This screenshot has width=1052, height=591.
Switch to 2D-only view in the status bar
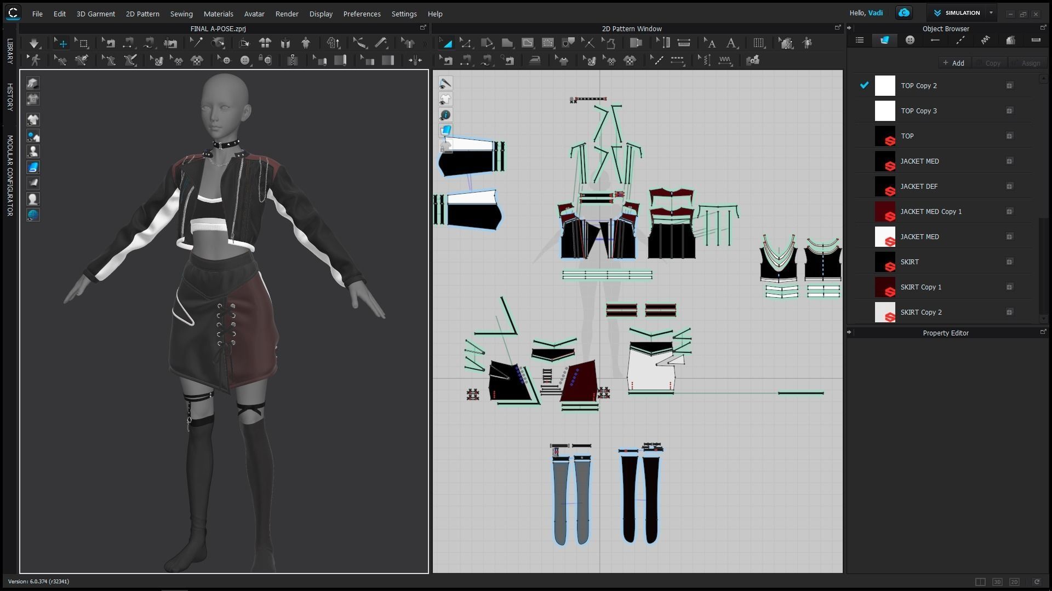click(x=1014, y=582)
